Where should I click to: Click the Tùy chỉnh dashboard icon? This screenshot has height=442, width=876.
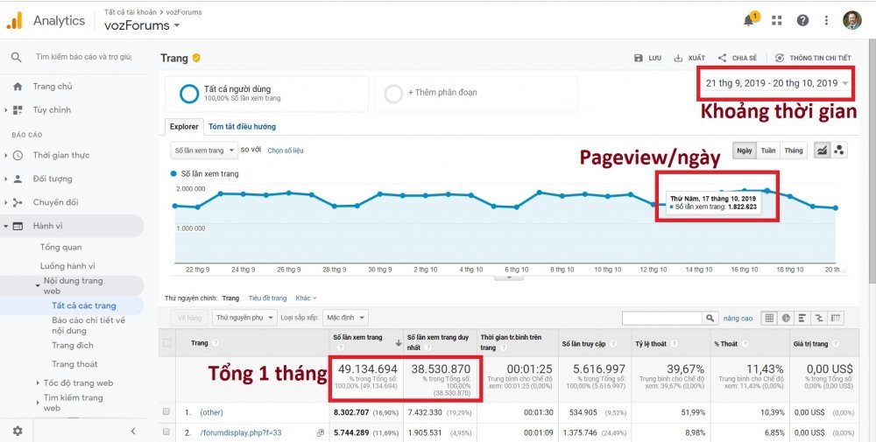(18, 110)
